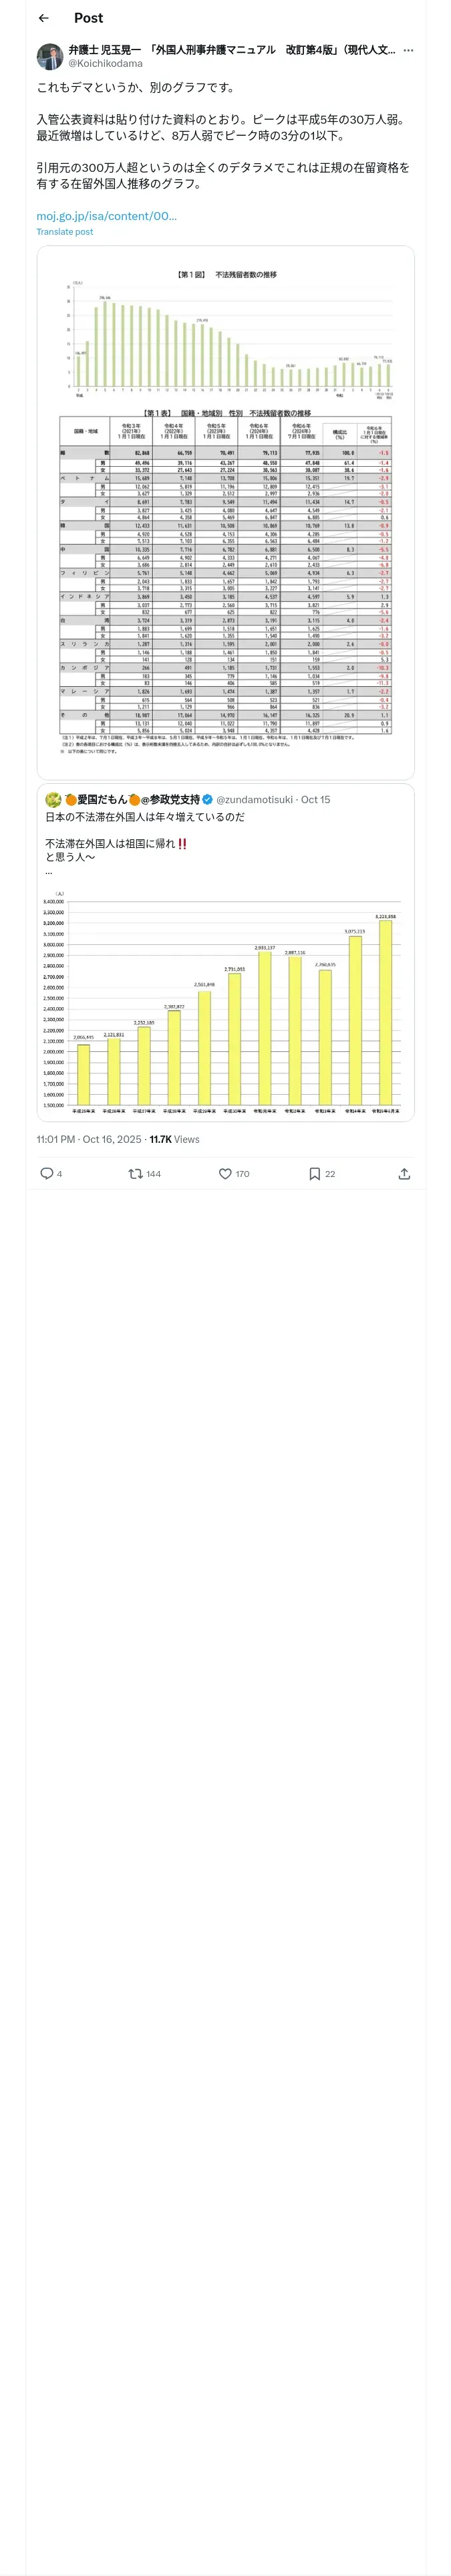Bookmark this post

click(314, 1173)
